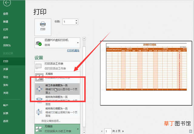Click the settings panel scrollbar thumb

(84, 87)
